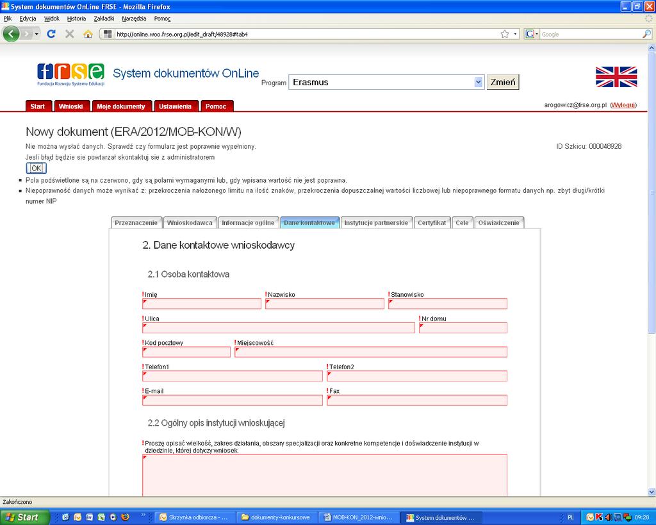Focus the Stanowisko input field
Screen dimensions: 656x525
448,304
